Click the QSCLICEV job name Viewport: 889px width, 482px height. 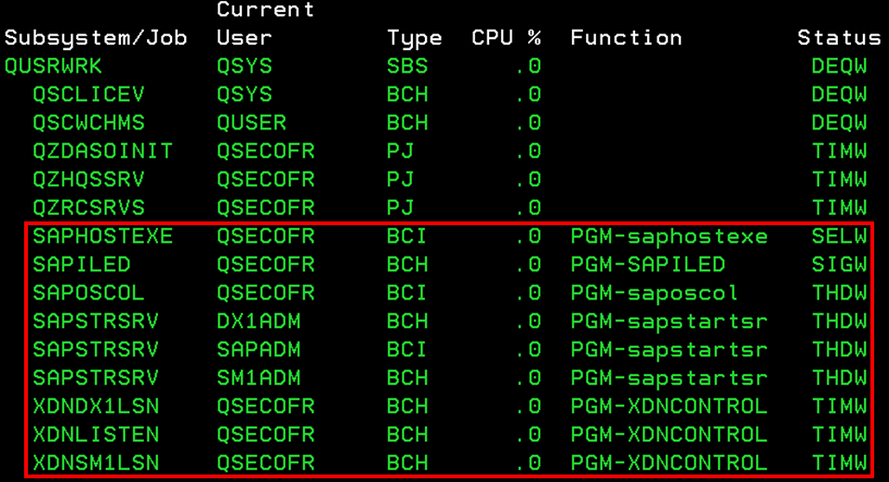coord(88,95)
